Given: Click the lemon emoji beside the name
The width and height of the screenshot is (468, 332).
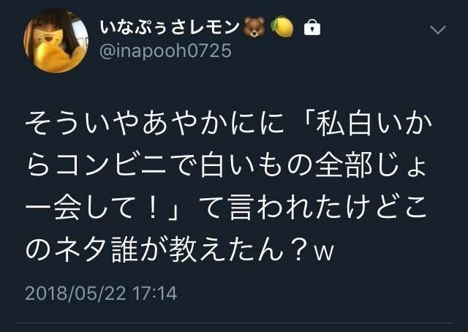Looking at the screenshot, I should point(282,27).
